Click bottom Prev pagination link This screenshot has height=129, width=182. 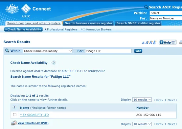pyautogui.click(x=159, y=124)
